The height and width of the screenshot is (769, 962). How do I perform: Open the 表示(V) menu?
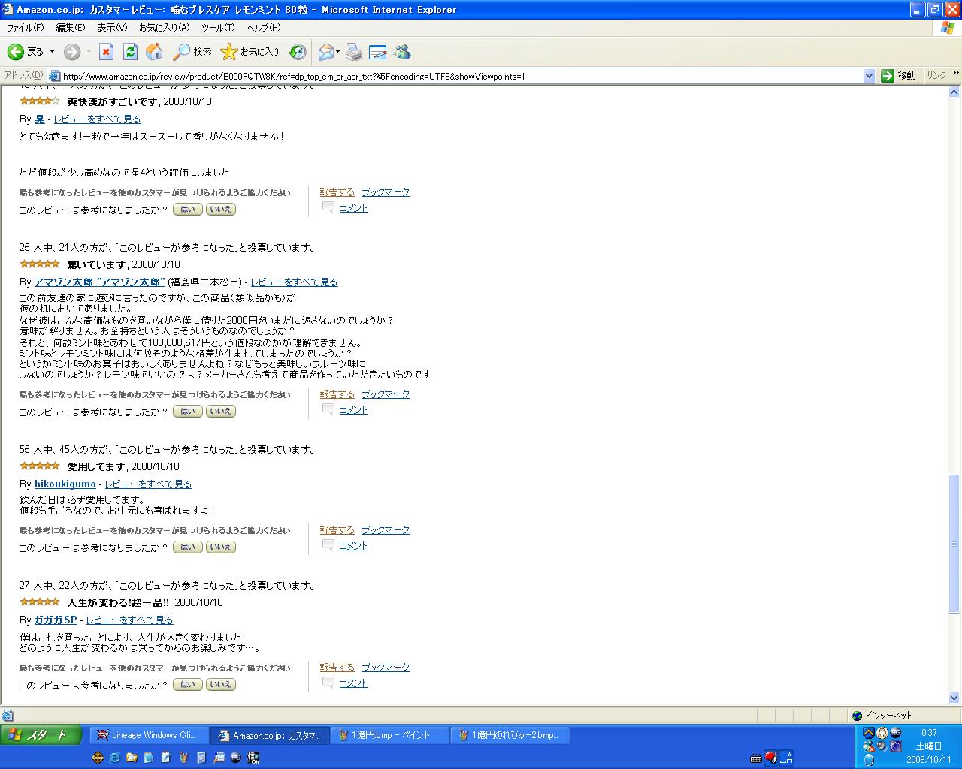(112, 28)
